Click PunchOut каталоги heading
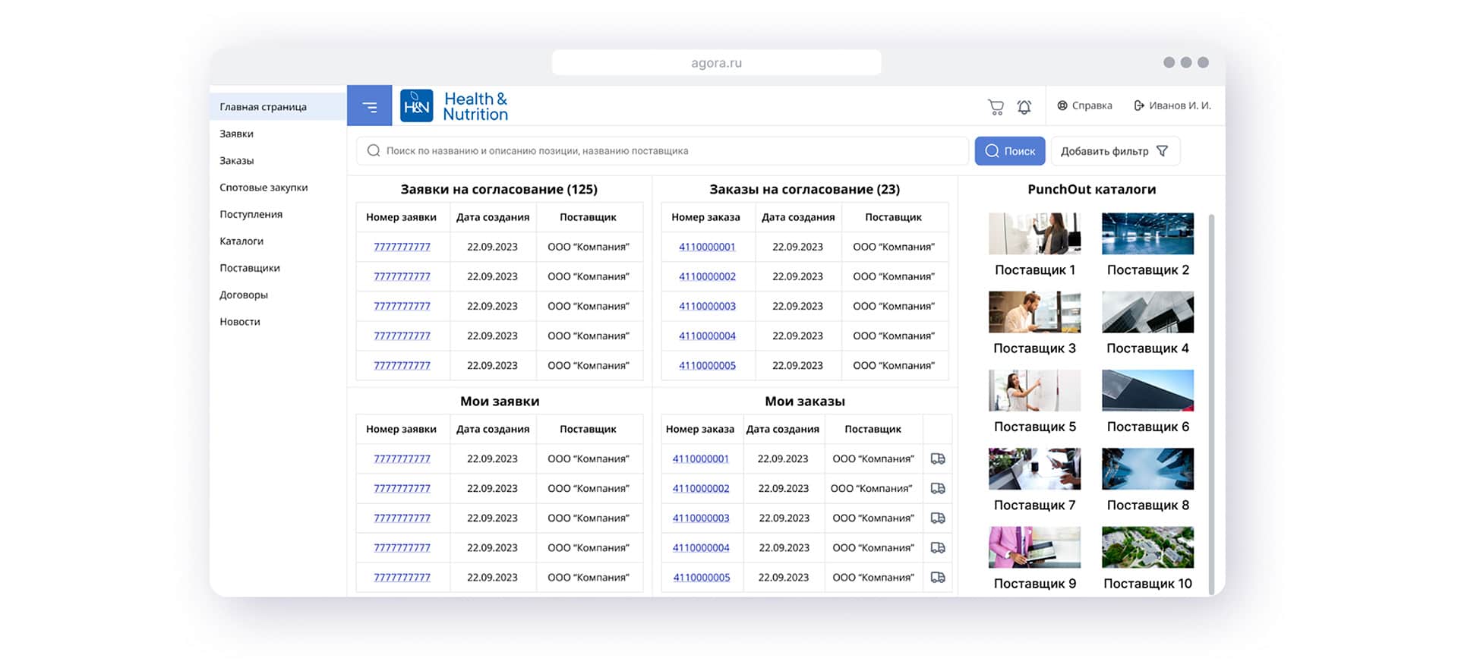Image resolution: width=1458 pixels, height=668 pixels. tap(1091, 190)
